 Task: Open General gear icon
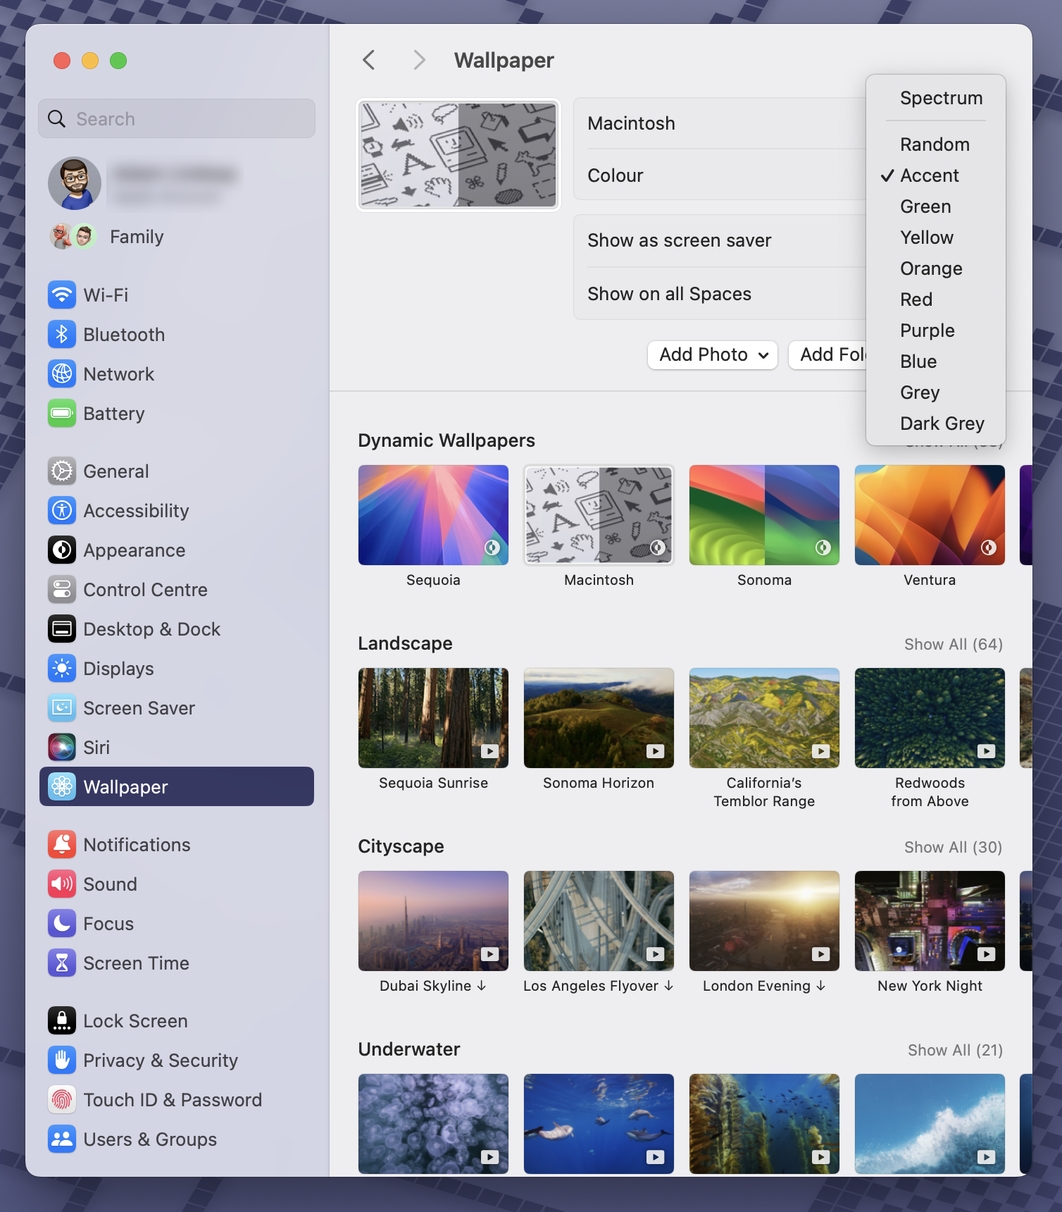tap(62, 471)
